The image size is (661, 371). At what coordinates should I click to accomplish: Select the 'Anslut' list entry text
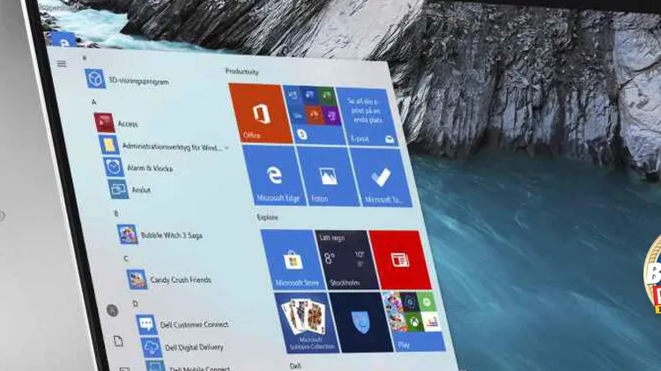pyautogui.click(x=141, y=190)
